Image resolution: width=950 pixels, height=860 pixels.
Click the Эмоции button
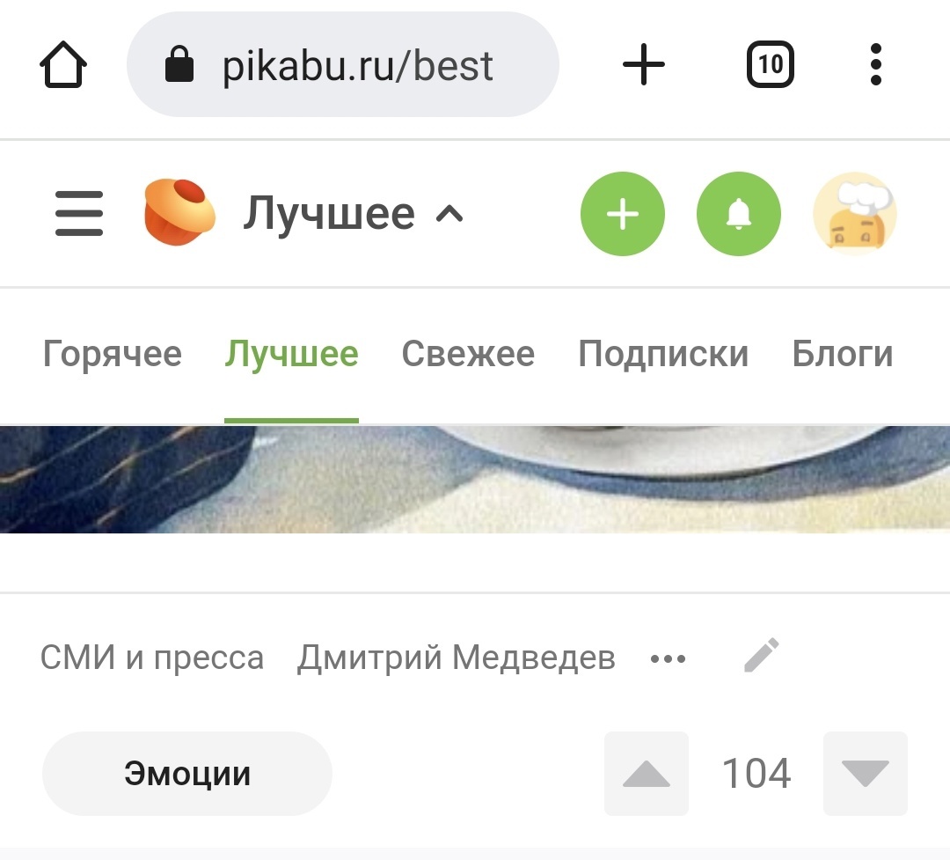[187, 773]
